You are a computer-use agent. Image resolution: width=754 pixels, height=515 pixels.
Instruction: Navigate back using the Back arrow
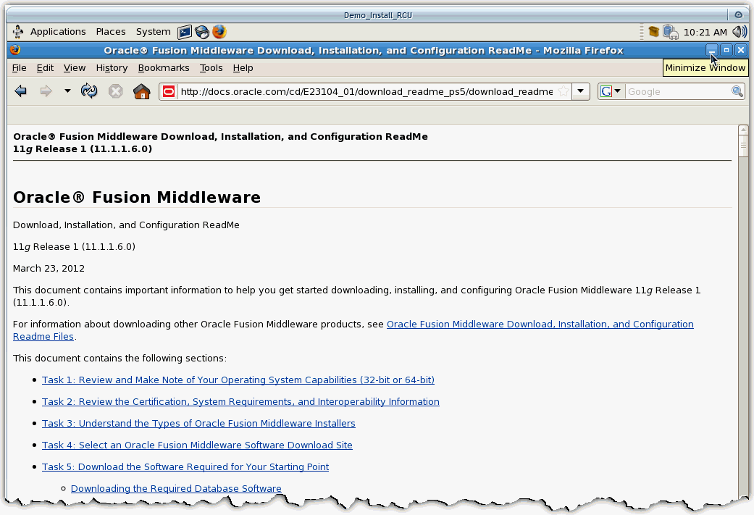pos(20,91)
